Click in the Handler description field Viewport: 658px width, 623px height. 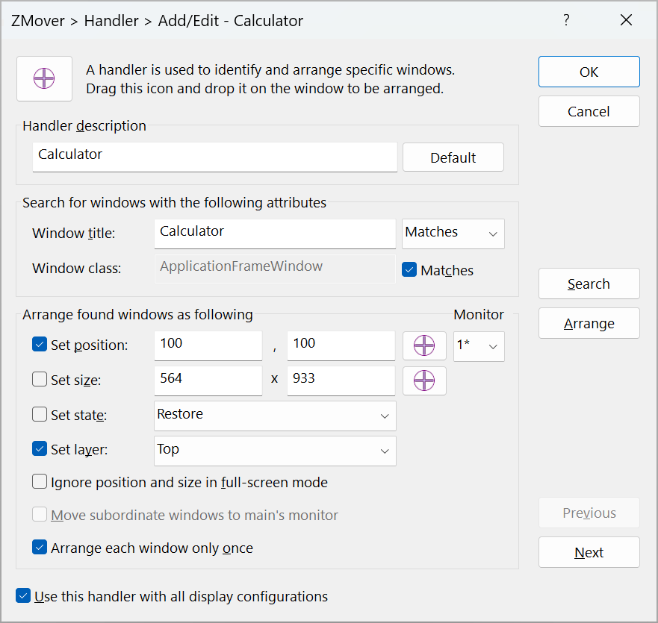click(x=215, y=157)
